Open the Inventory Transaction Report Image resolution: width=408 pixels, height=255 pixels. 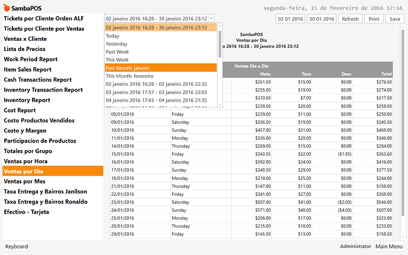53,90
